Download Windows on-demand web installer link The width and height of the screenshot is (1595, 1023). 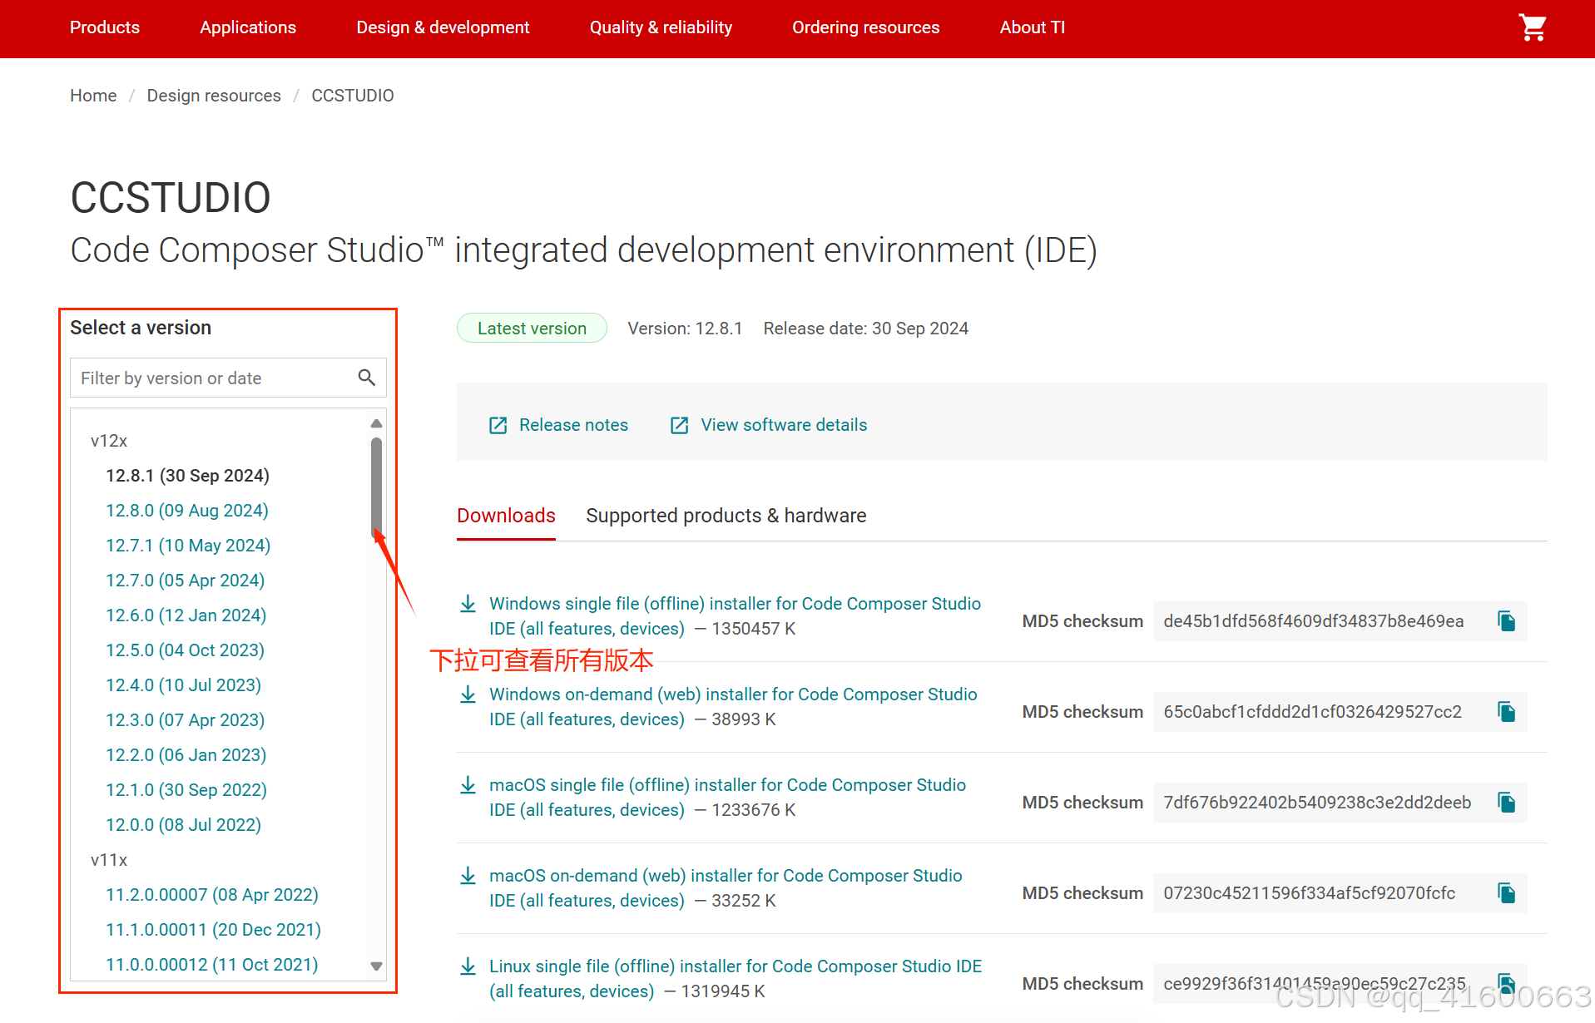pyautogui.click(x=733, y=707)
